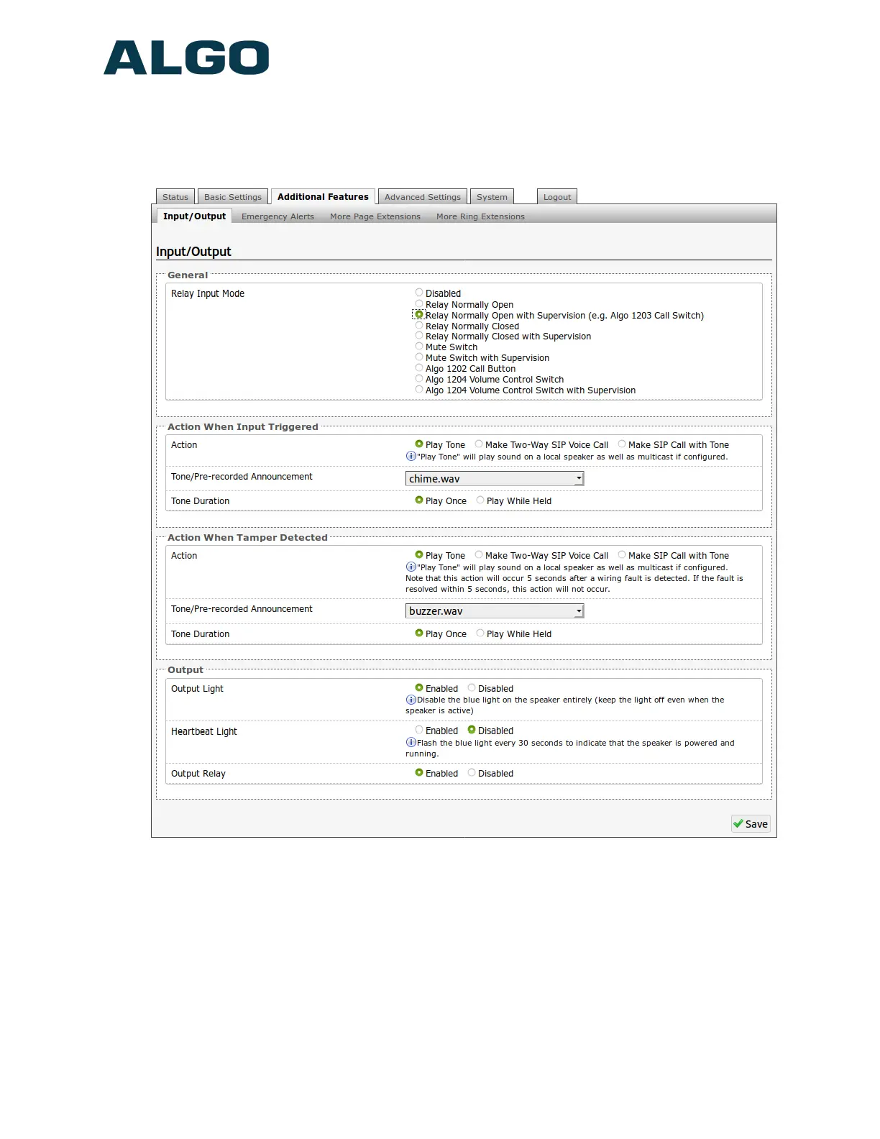880x1139 pixels.
Task: Select Relay Normally Open with Supervision
Action: pos(419,314)
